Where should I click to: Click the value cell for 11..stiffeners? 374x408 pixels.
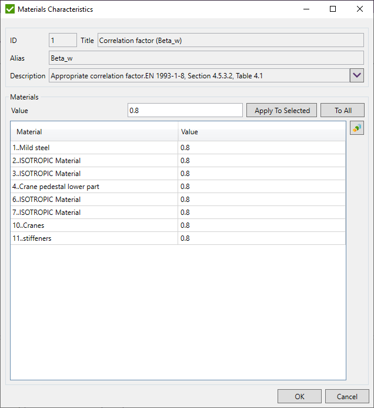[262, 238]
